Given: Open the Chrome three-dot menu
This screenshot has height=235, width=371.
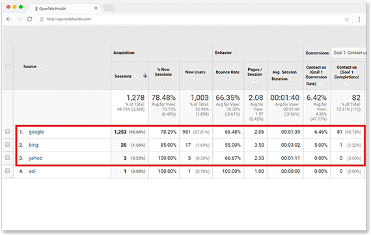Looking at the screenshot, I should tap(359, 19).
